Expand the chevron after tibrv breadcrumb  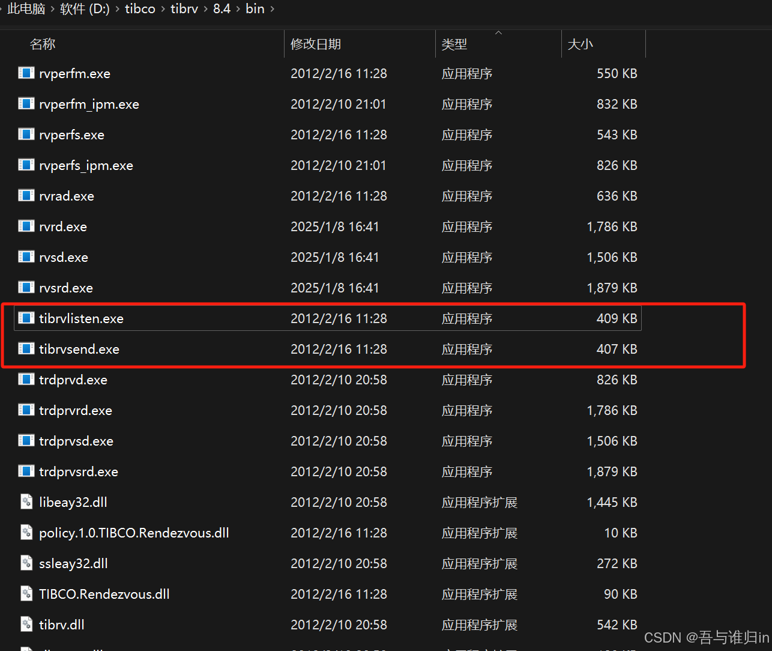point(205,9)
